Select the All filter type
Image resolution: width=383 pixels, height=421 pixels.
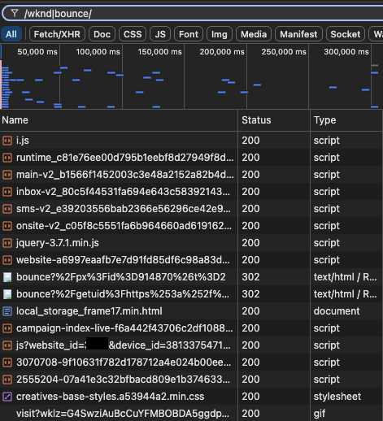click(11, 34)
